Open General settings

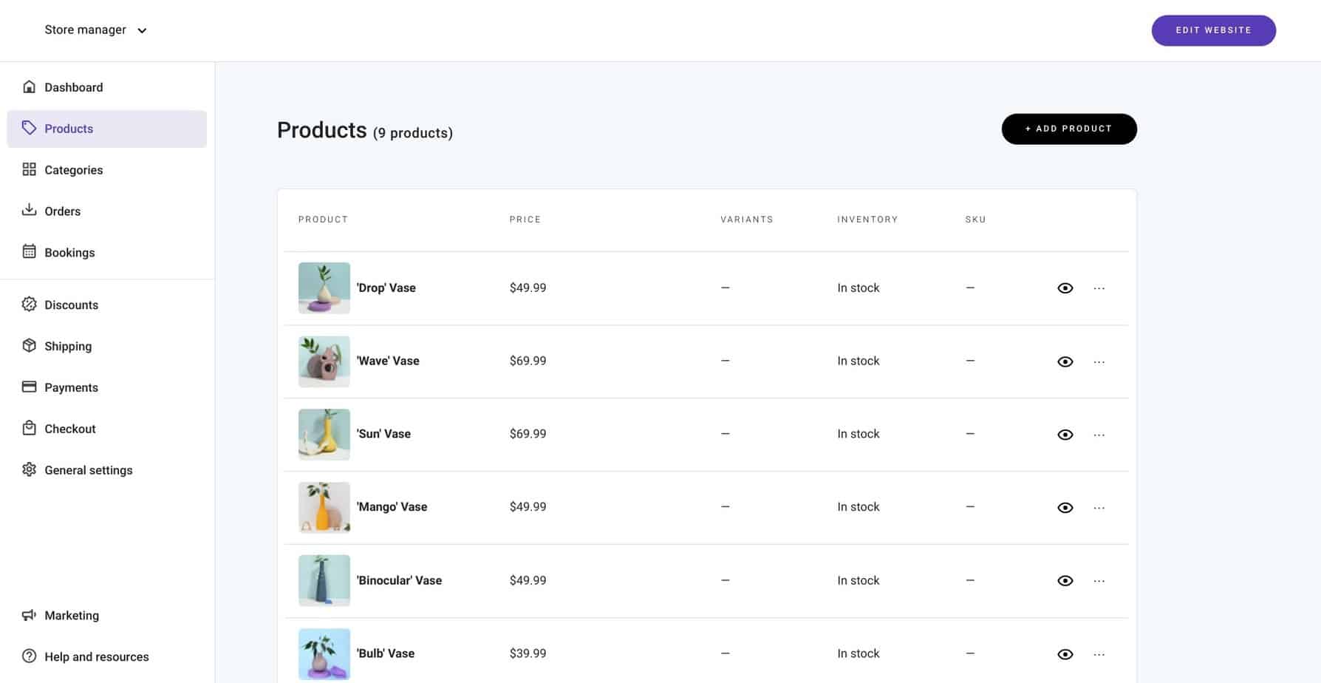(107, 470)
